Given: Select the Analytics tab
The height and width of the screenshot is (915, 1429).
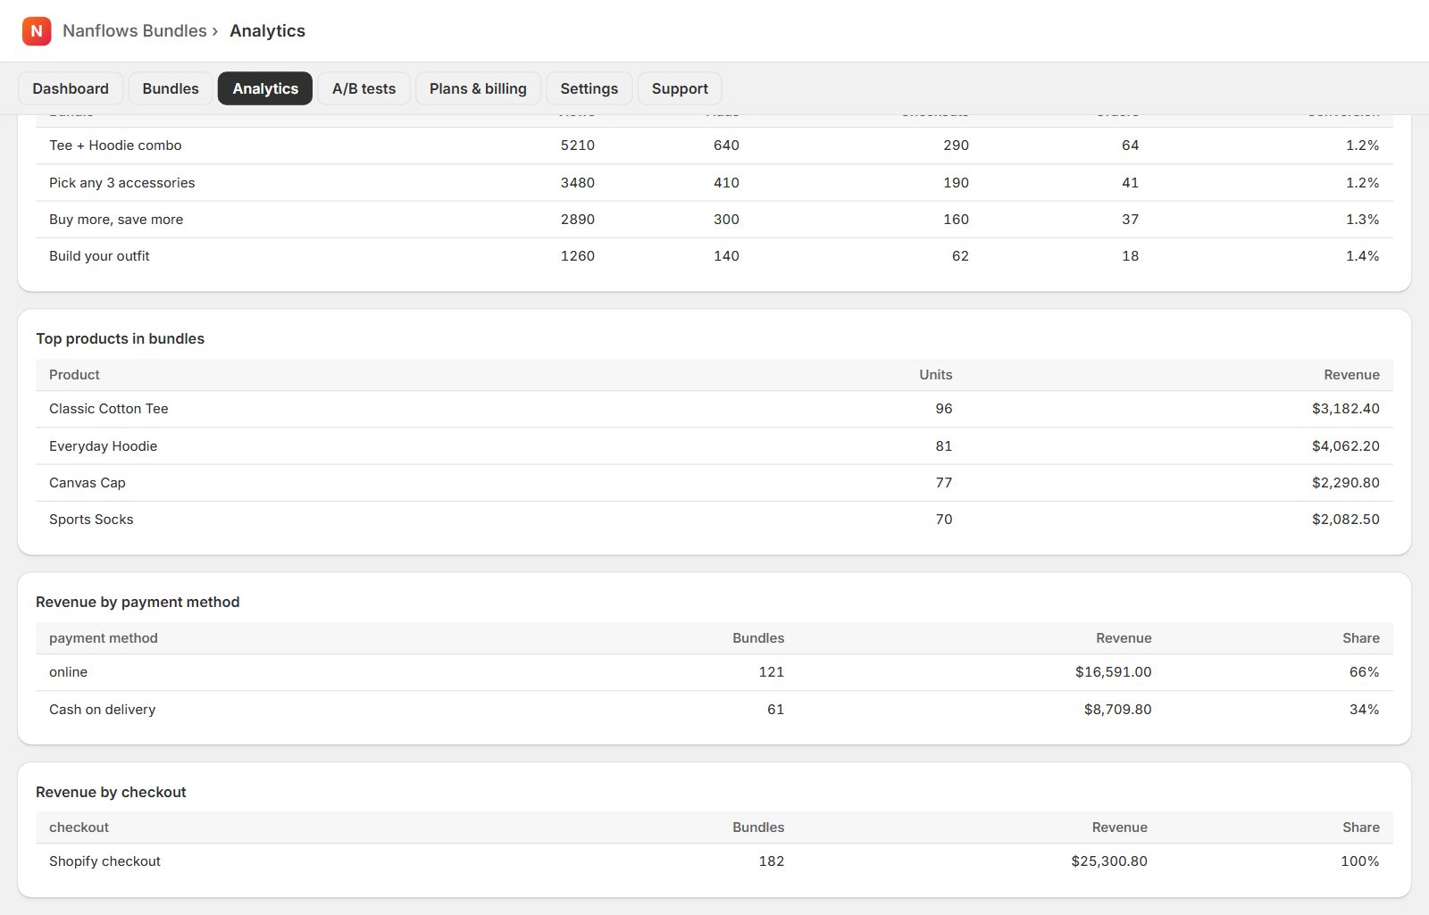Looking at the screenshot, I should click(265, 88).
